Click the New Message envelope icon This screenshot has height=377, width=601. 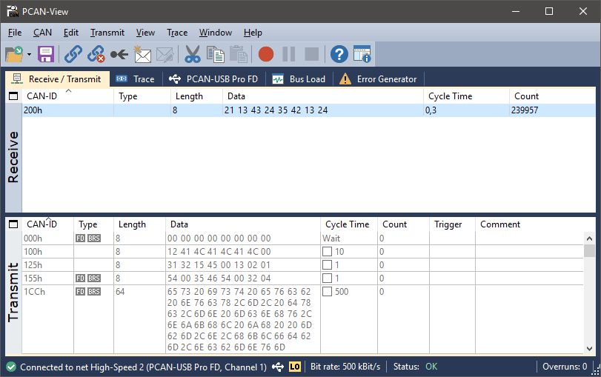point(142,54)
